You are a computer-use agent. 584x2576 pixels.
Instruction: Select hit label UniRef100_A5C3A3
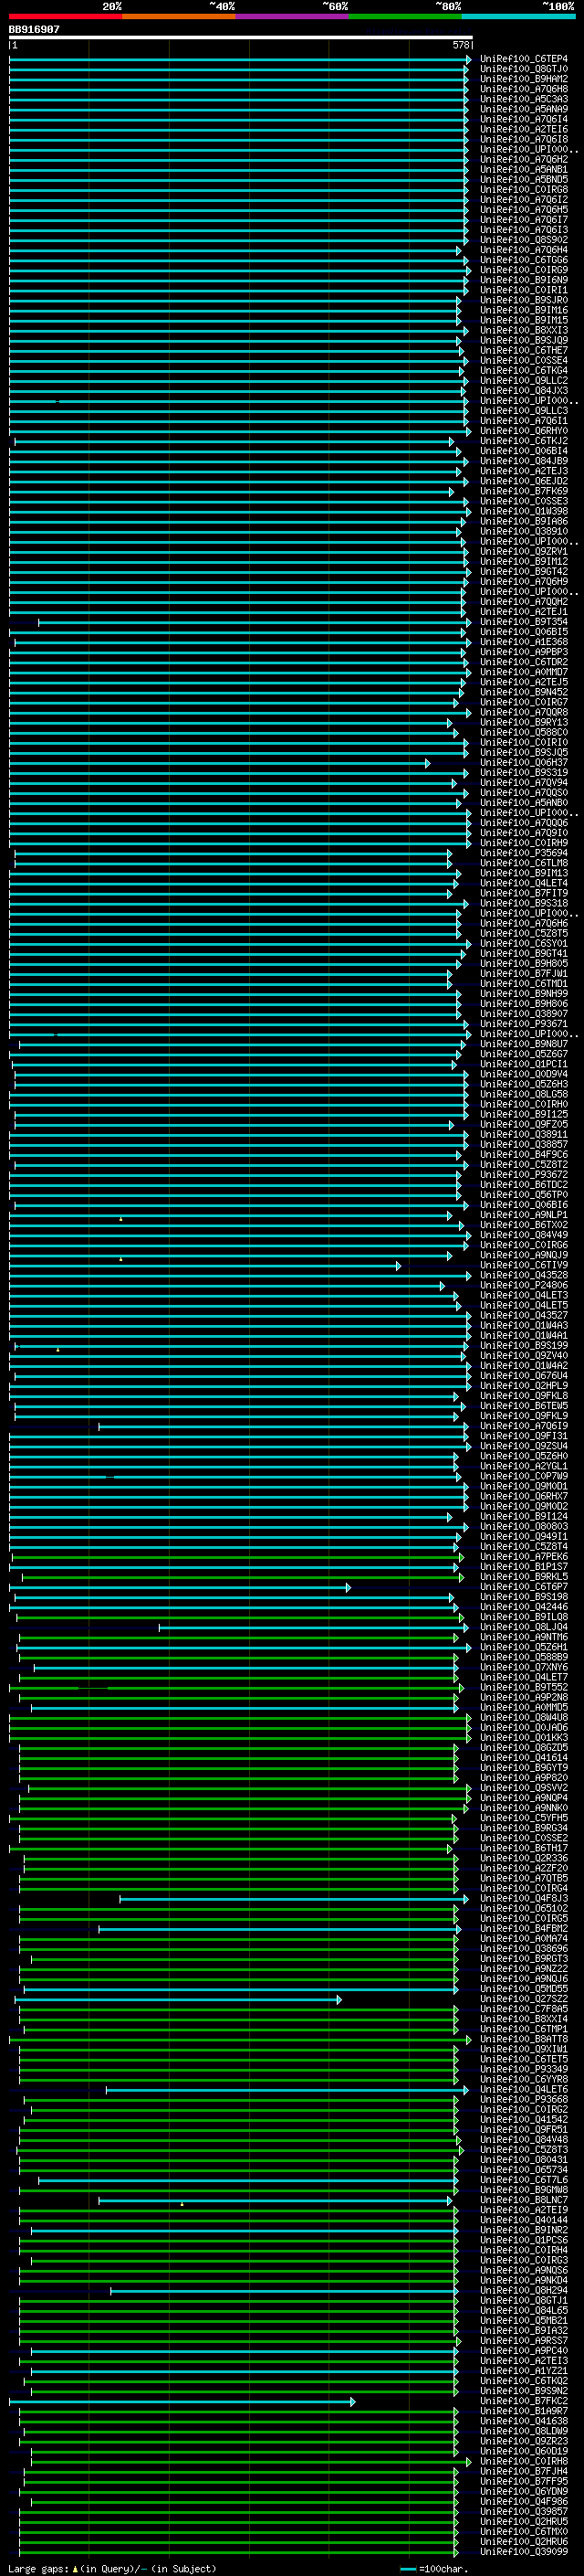[523, 99]
